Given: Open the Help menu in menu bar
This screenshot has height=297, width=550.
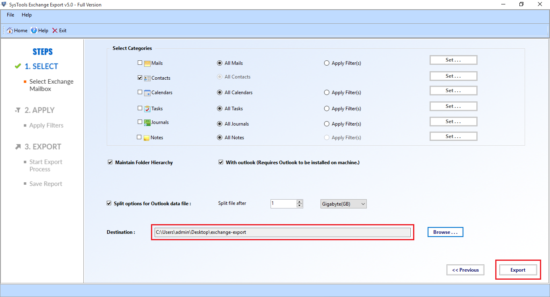Looking at the screenshot, I should [27, 15].
